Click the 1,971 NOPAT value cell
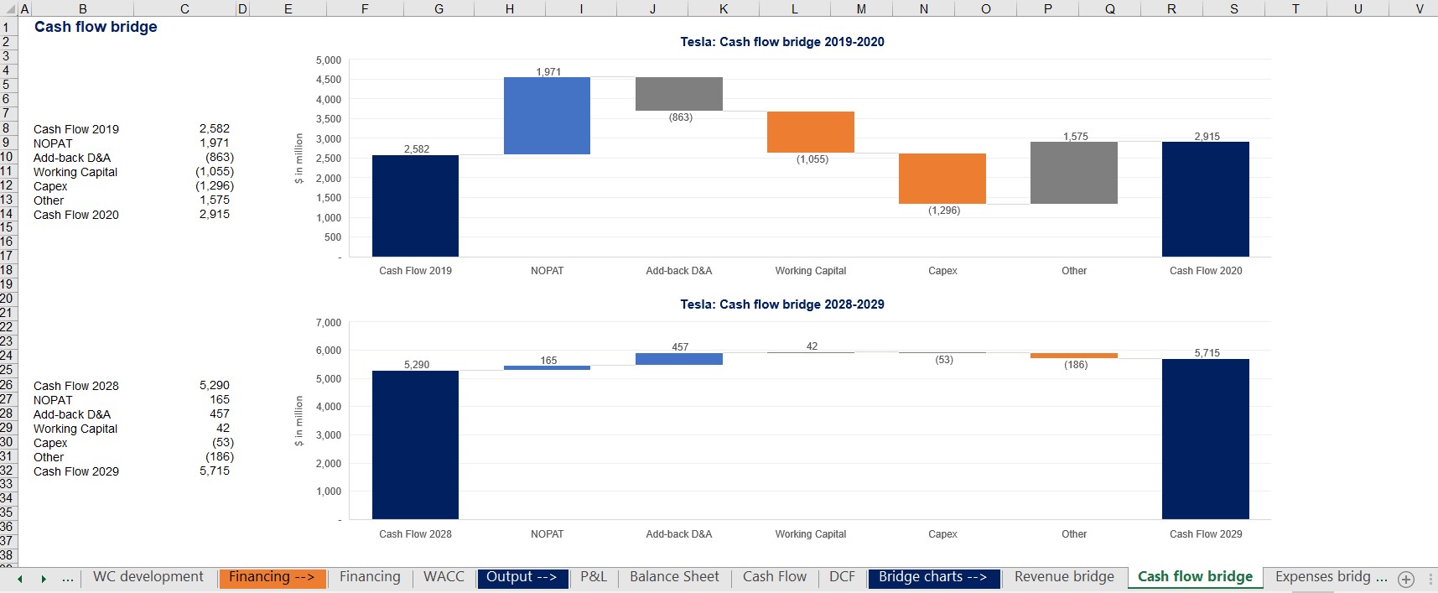The image size is (1438, 593). click(215, 143)
